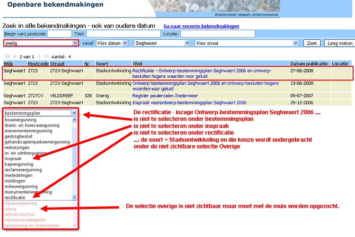
Task: Select 'bouwvergunning' in the list
Action: pos(20,120)
